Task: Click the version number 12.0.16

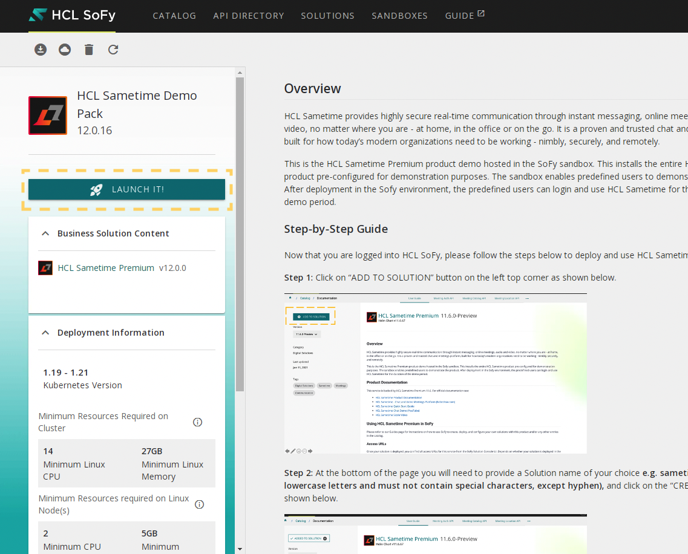Action: tap(94, 131)
